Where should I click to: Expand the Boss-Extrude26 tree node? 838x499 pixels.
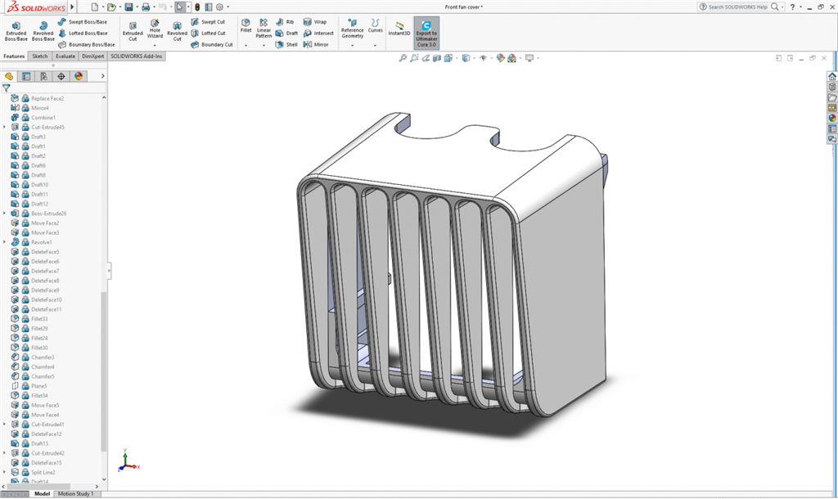(5, 214)
